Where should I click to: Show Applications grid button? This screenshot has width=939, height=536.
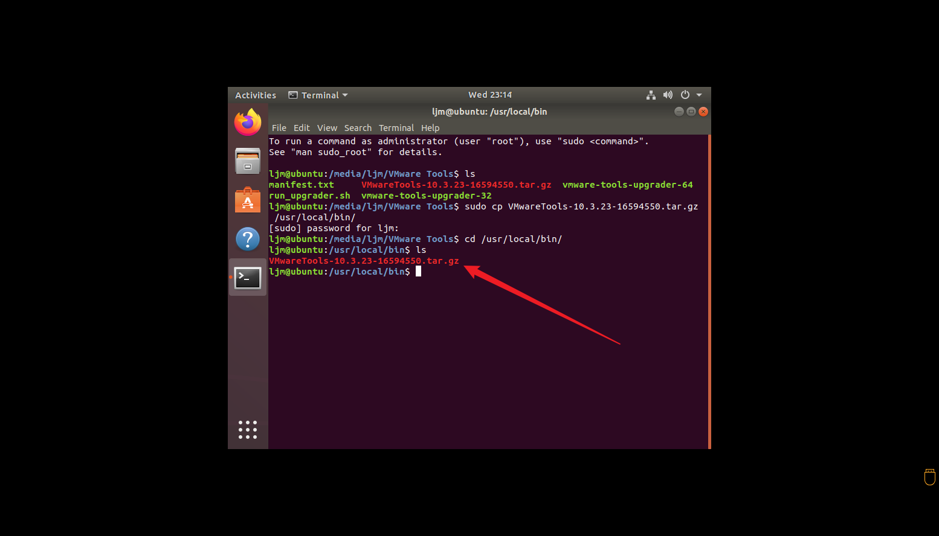[248, 430]
